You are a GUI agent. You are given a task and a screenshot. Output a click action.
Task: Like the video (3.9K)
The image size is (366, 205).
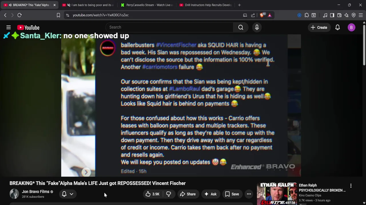152,194
